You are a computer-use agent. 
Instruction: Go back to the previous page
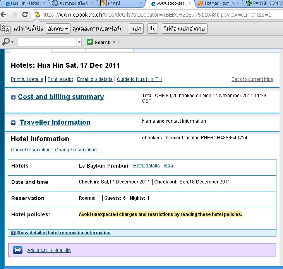coord(3,14)
